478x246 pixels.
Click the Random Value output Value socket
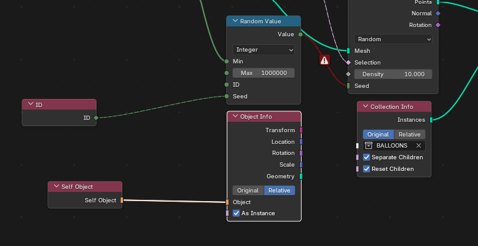300,34
